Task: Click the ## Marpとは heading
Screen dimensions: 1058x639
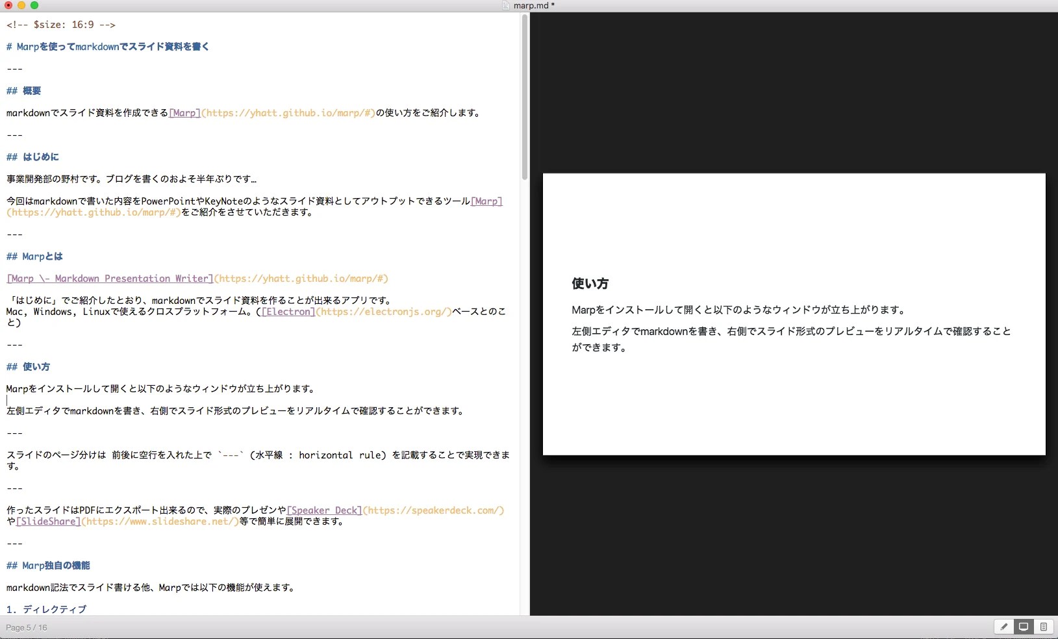Action: [x=34, y=257]
